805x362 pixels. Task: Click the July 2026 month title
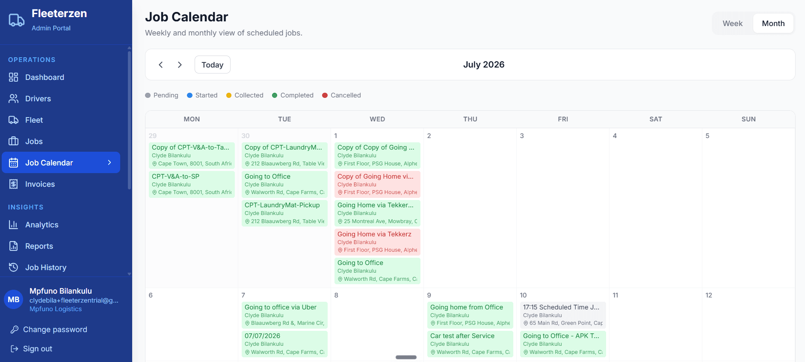click(x=484, y=65)
